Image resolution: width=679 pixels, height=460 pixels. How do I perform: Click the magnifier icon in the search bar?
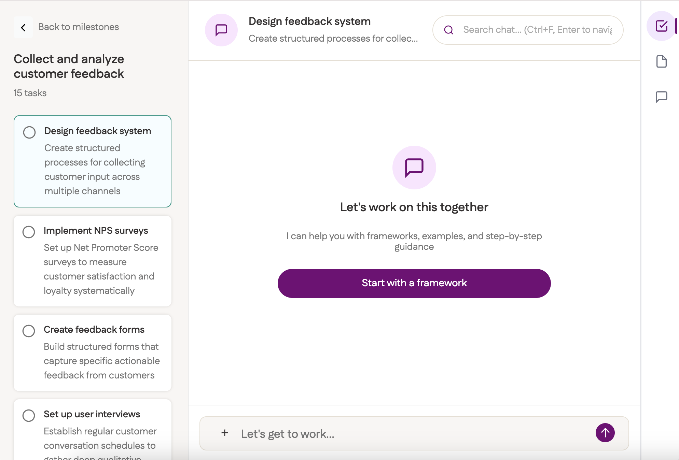point(449,30)
